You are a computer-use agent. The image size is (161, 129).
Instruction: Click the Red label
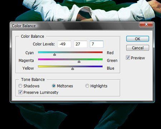[110, 53]
